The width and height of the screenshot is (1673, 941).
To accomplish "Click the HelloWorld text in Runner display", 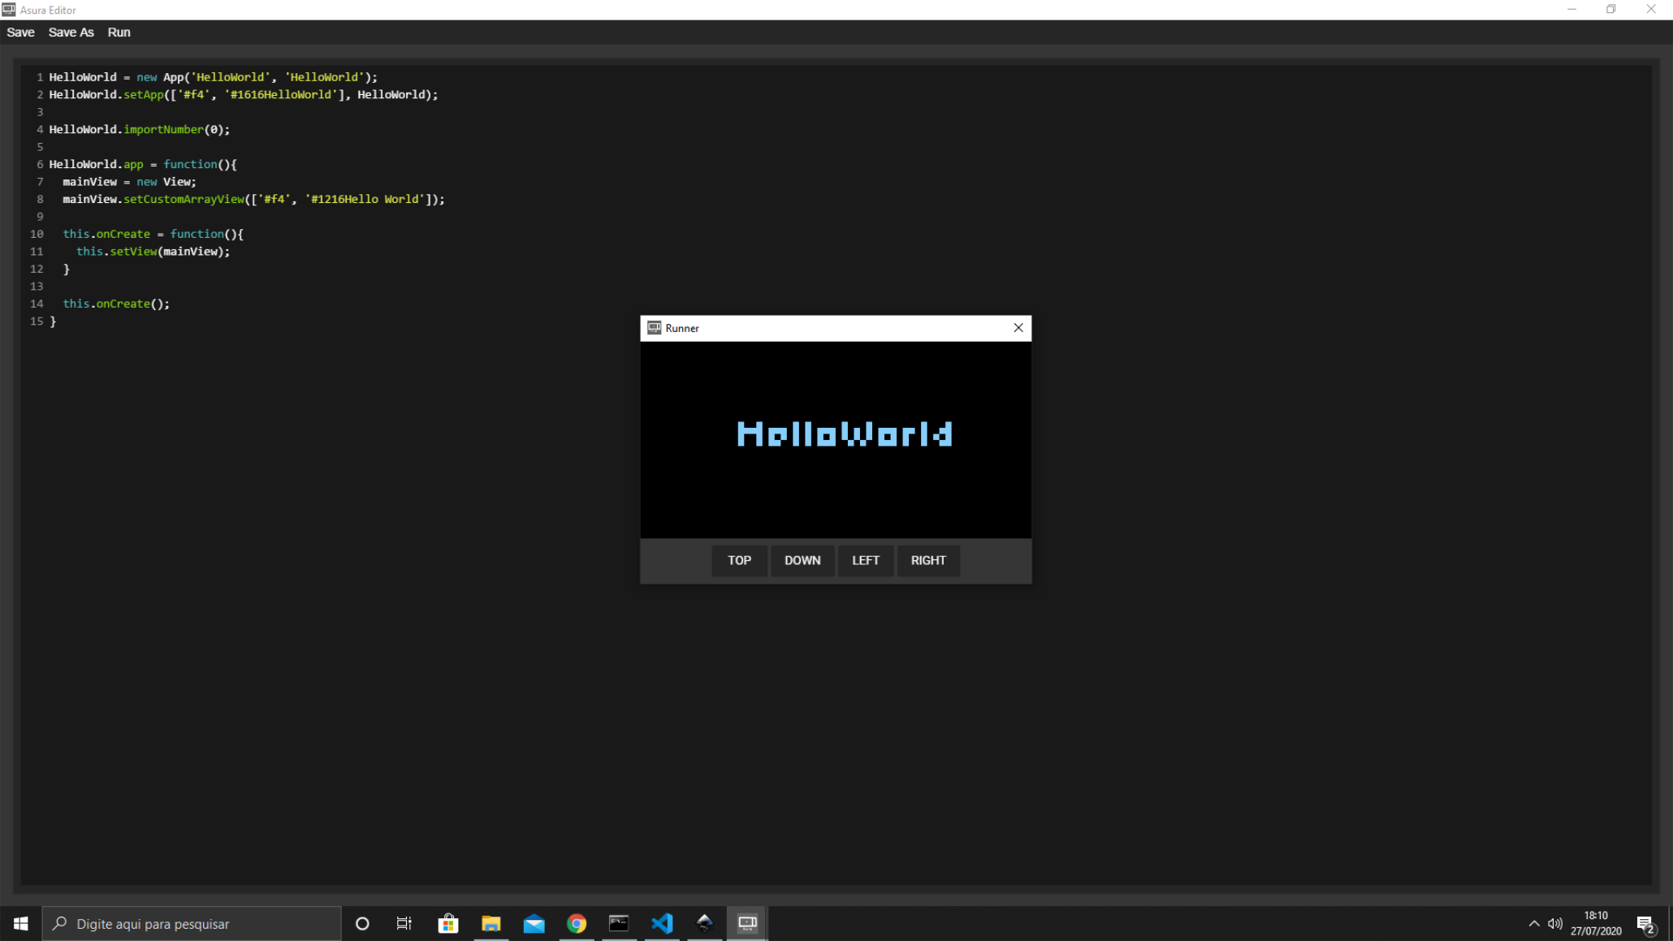I will tap(844, 434).
